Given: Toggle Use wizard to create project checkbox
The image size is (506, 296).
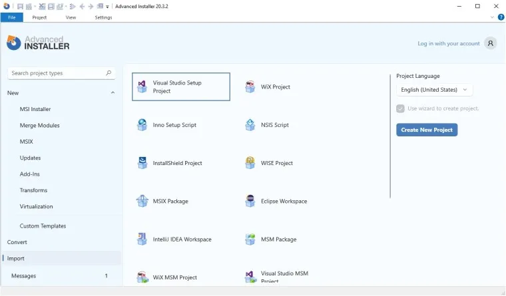Looking at the screenshot, I should [400, 108].
